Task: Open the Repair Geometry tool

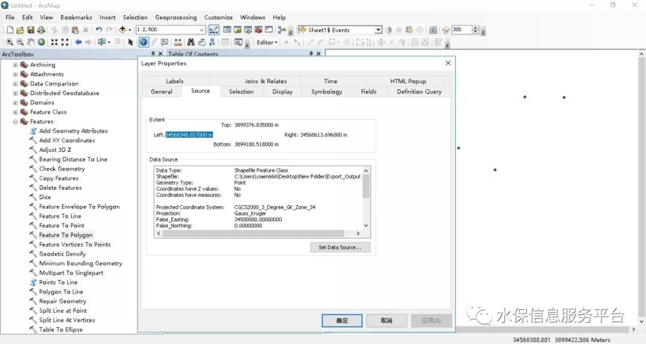Action: tap(63, 301)
